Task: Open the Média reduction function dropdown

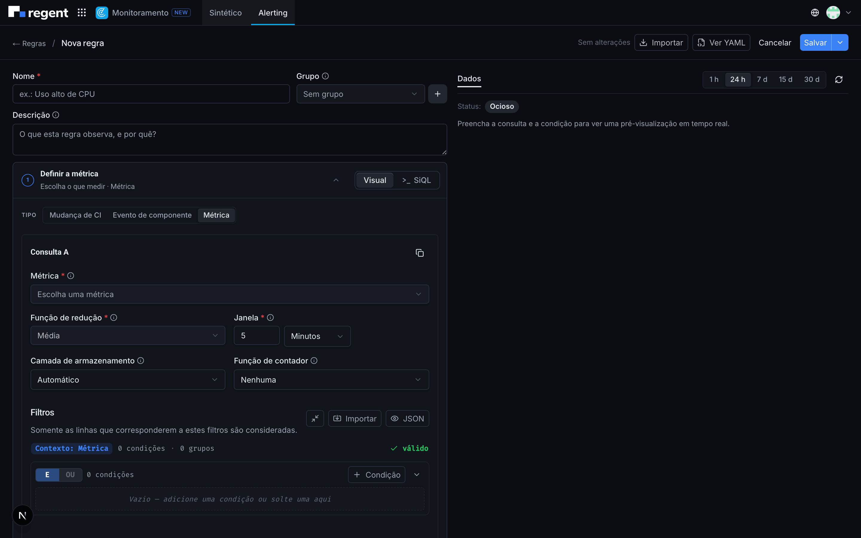Action: [x=128, y=336]
